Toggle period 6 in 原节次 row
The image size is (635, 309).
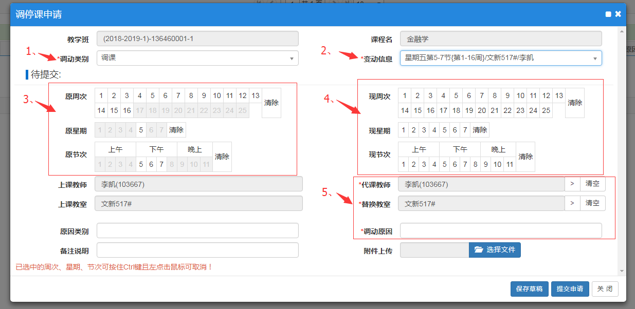coord(151,164)
